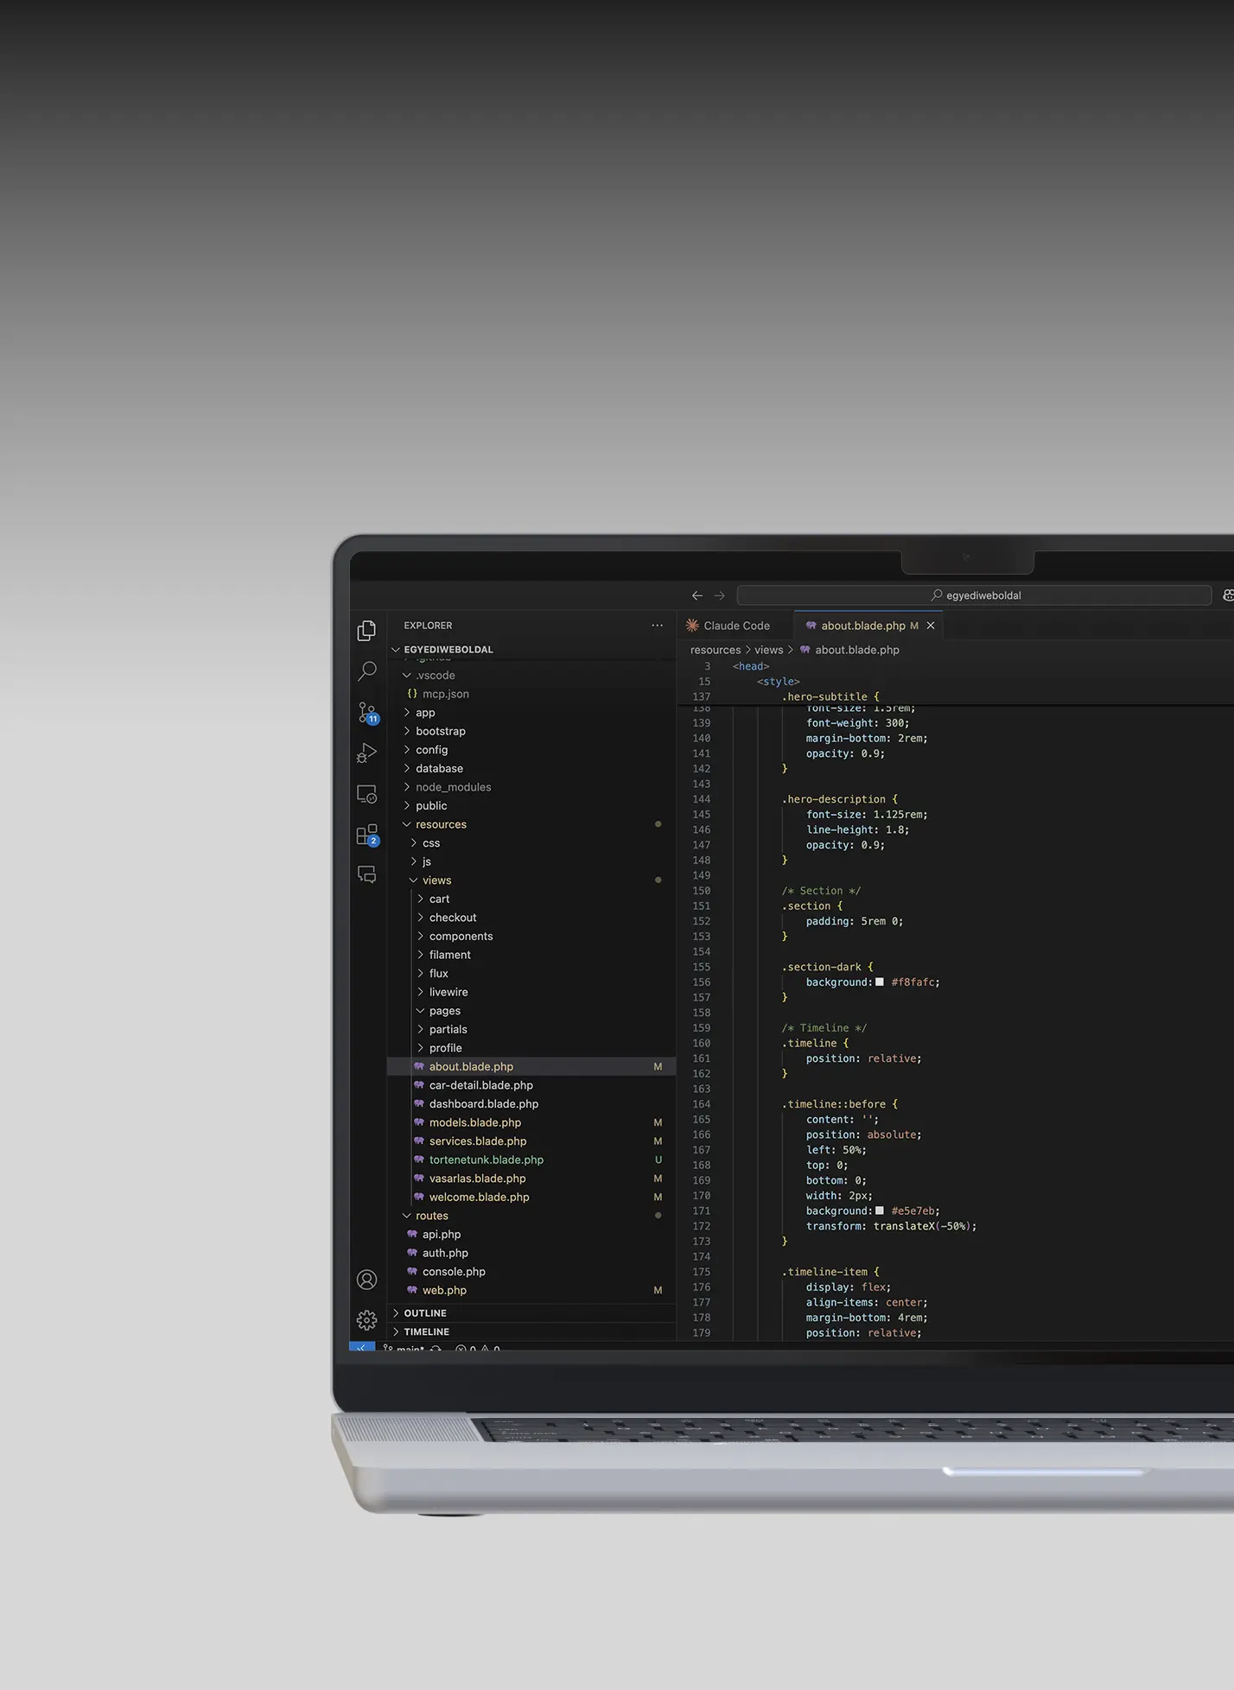Open web.php under routes
Image resolution: width=1234 pixels, height=1690 pixels.
click(x=444, y=1291)
